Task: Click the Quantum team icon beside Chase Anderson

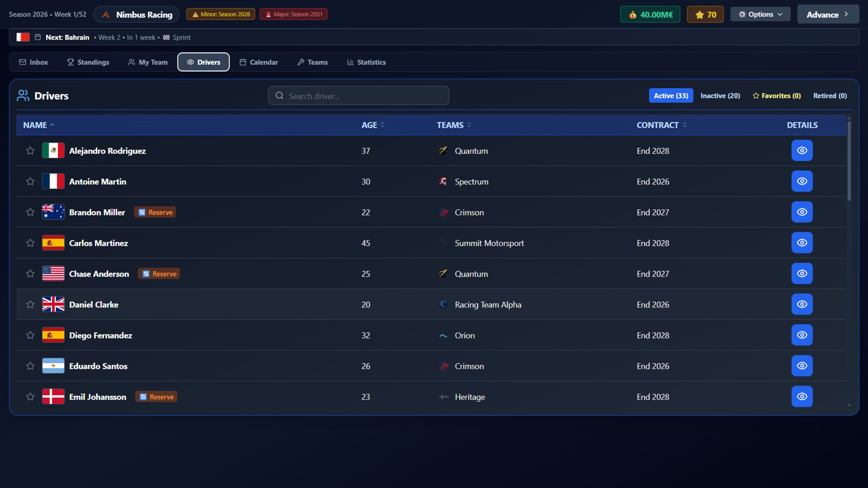Action: pyautogui.click(x=443, y=273)
